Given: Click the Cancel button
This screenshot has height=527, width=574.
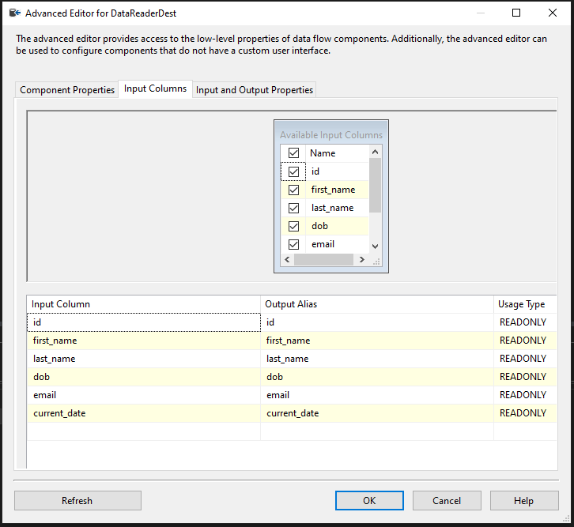Looking at the screenshot, I should coord(447,500).
